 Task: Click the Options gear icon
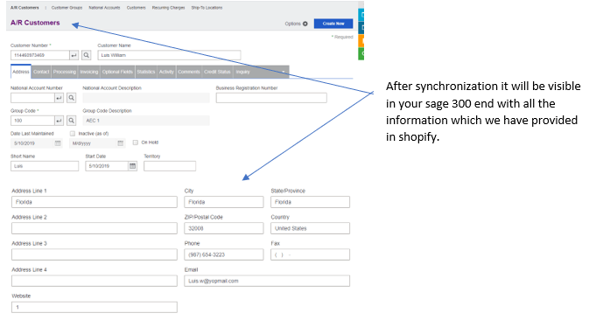(305, 24)
